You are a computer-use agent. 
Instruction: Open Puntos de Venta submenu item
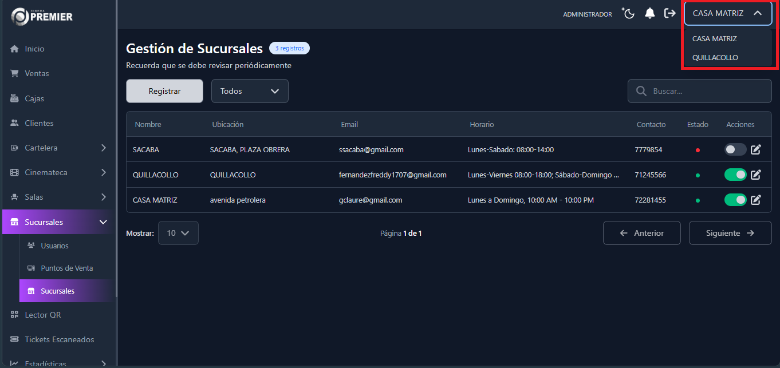[66, 268]
